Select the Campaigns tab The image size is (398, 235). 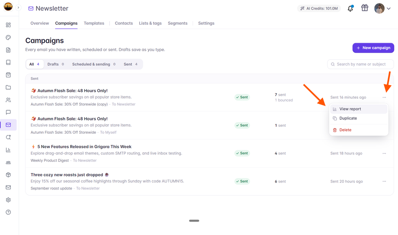pos(66,23)
